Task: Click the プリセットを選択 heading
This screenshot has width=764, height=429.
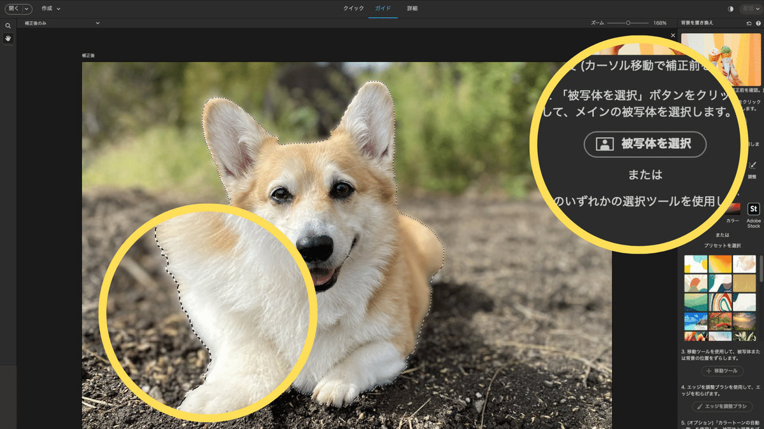Action: (723, 245)
